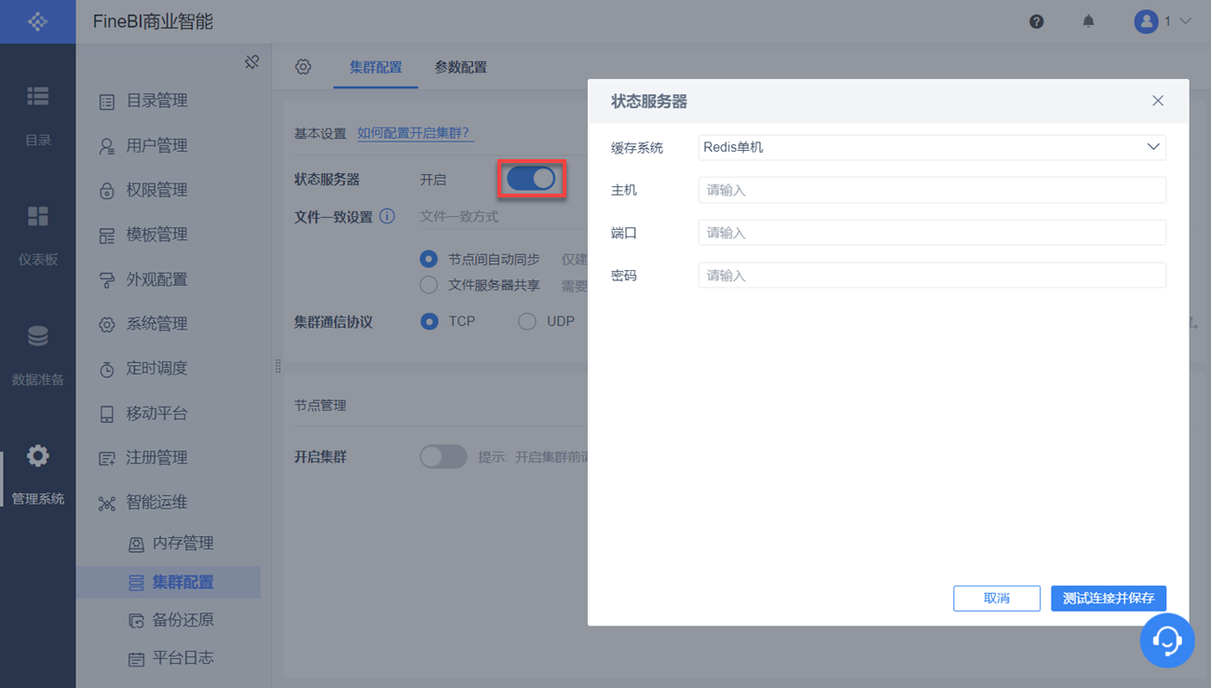Image resolution: width=1211 pixels, height=688 pixels.
Task: Open the 仪表板 dashboard section
Action: point(37,236)
